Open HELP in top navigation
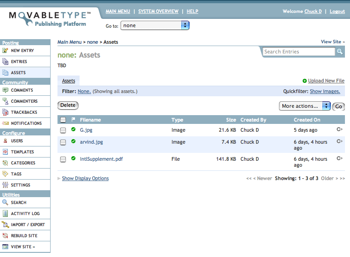The width and height of the screenshot is (350, 257). coord(192,12)
